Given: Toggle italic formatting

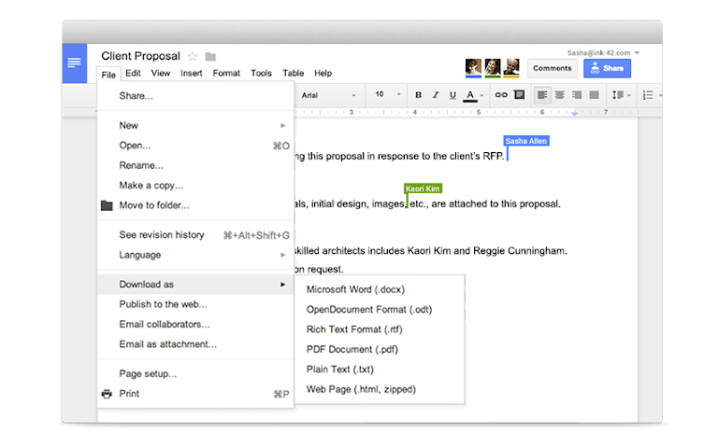Looking at the screenshot, I should coord(436,95).
